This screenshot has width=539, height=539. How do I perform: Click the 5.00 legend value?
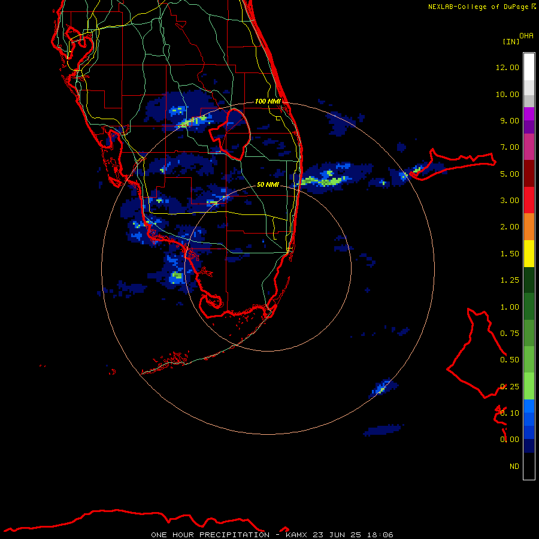[x=510, y=174]
